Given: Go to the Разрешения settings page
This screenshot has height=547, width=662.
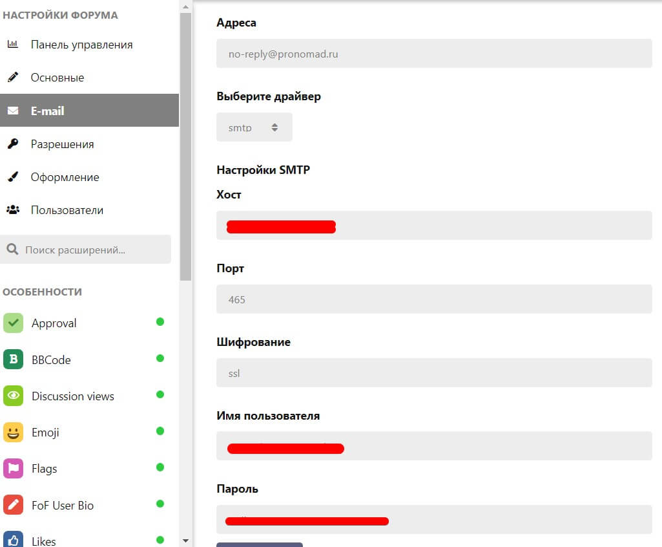Looking at the screenshot, I should [62, 144].
